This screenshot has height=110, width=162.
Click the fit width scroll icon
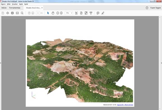coord(76,13)
